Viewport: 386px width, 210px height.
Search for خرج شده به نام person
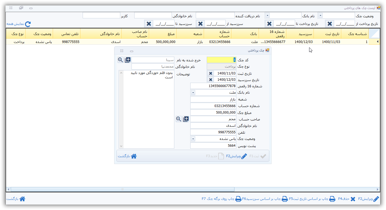tap(121, 60)
